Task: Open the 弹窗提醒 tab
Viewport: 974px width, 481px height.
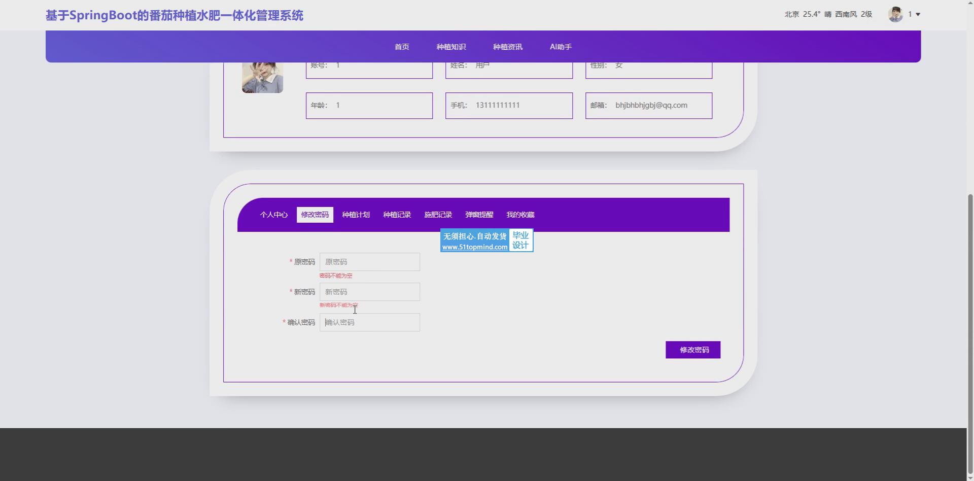Action: click(479, 215)
